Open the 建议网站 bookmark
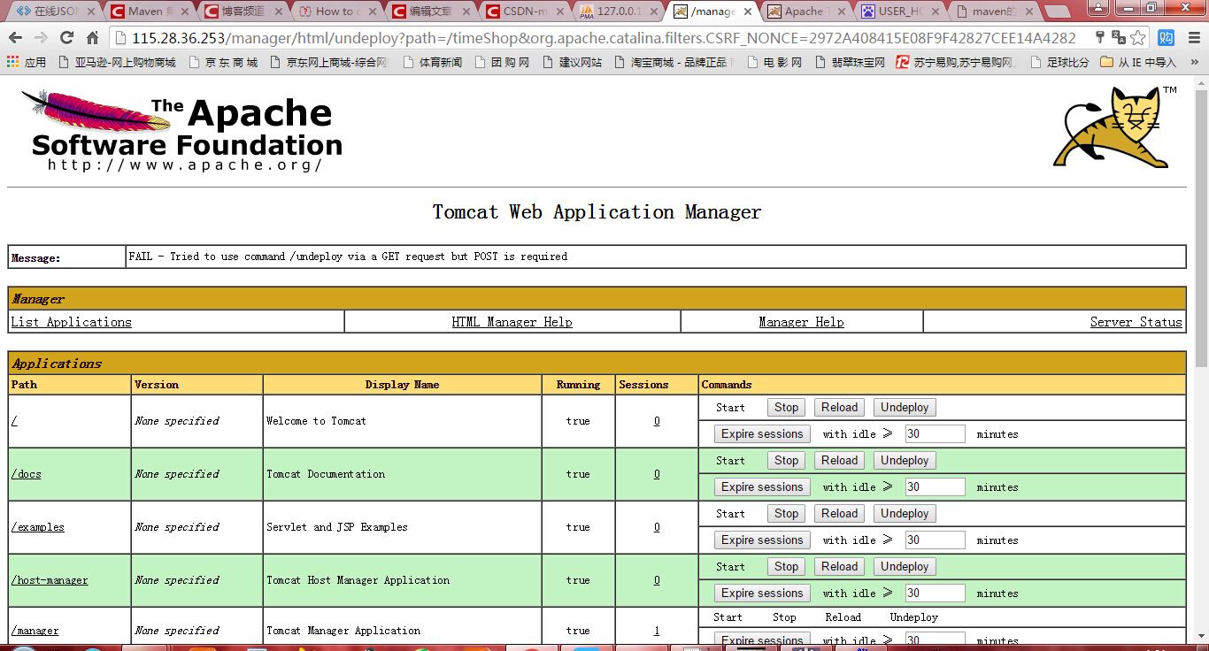The width and height of the screenshot is (1209, 651). tap(572, 62)
